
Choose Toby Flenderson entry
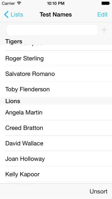pos(56,89)
